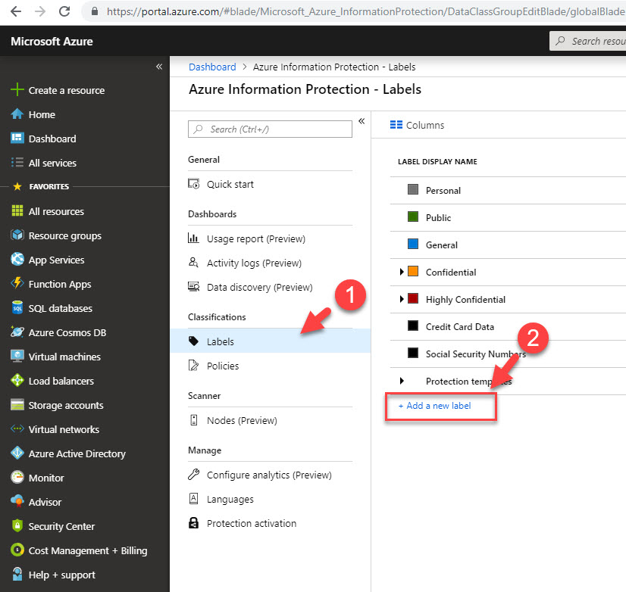Screen dimensions: 626x592
Task: Select the Public label's green color swatch
Action: (x=412, y=217)
